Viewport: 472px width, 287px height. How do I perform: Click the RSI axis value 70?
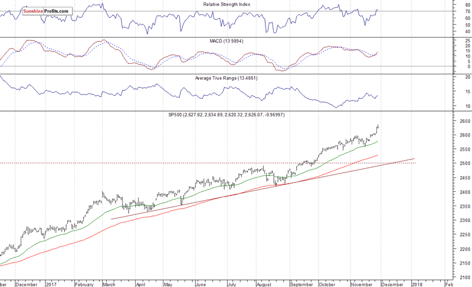point(468,11)
